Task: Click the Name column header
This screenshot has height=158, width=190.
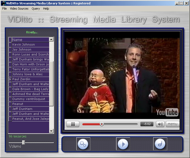Action: coord(30,40)
